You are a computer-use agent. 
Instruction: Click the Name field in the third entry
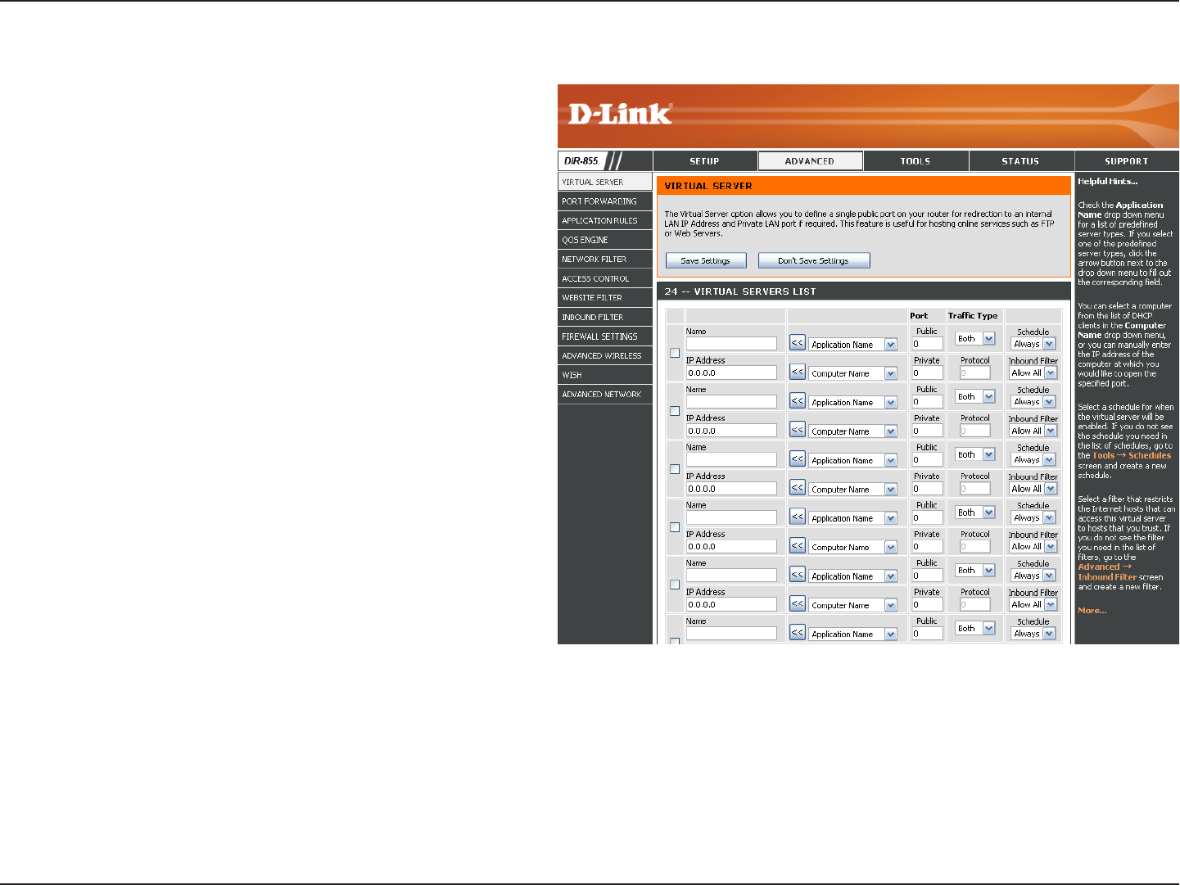[x=731, y=460]
